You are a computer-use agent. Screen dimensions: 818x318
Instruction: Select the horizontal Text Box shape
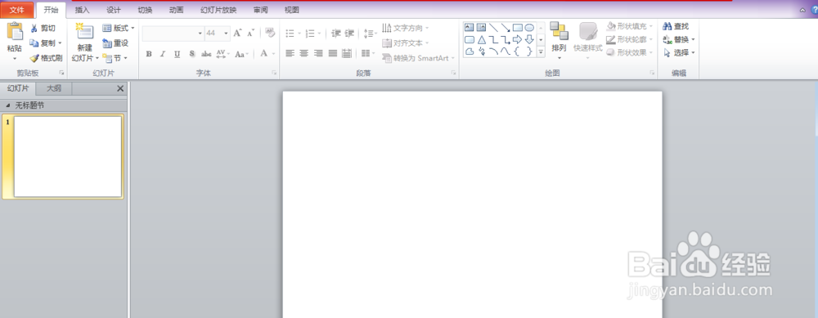click(x=469, y=28)
